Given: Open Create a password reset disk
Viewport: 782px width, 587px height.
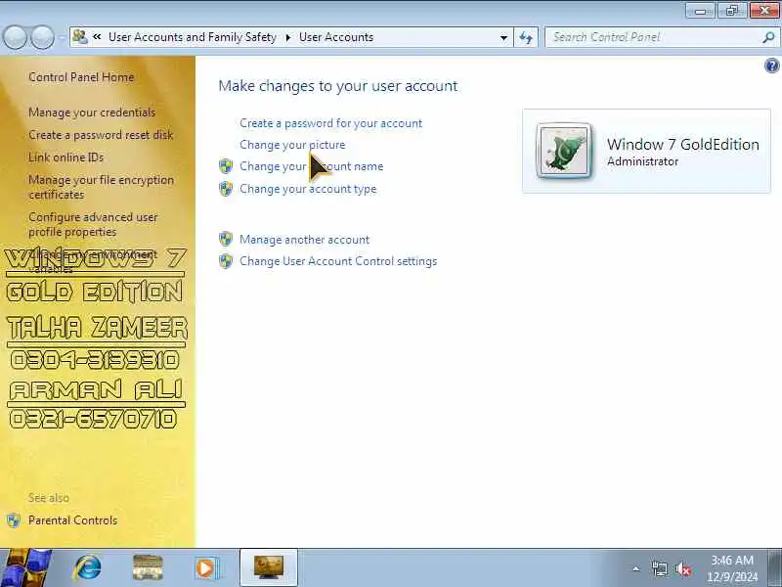Looking at the screenshot, I should point(101,135).
